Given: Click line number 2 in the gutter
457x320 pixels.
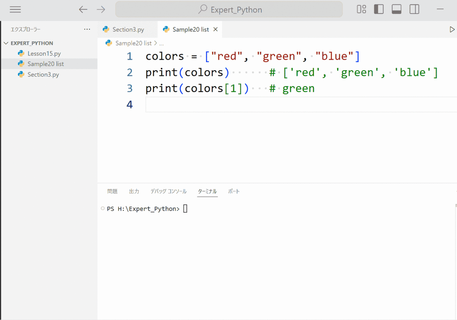Looking at the screenshot, I should click(x=129, y=72).
